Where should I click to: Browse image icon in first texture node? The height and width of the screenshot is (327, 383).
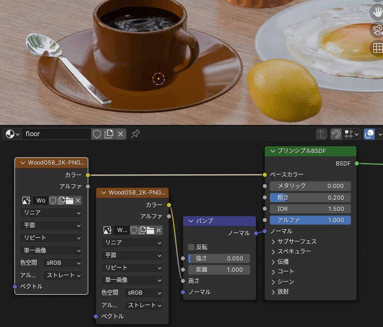(x=26, y=201)
